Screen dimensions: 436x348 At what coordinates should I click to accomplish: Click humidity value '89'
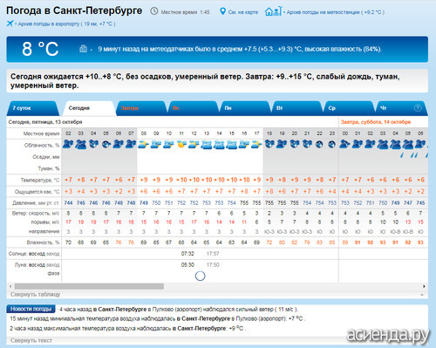[x=345, y=242]
